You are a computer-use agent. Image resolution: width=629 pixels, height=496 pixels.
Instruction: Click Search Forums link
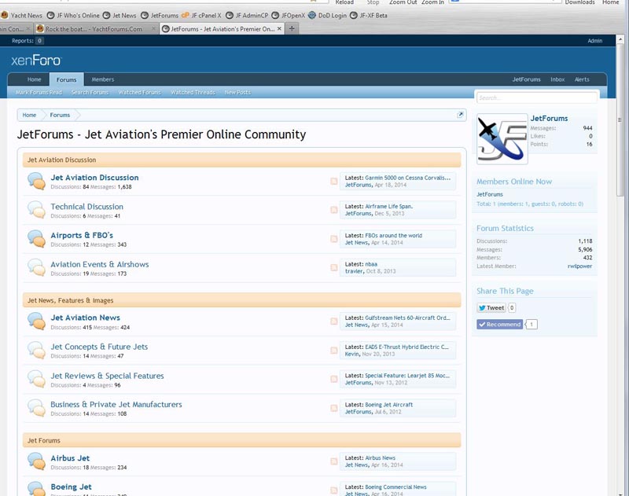point(90,92)
